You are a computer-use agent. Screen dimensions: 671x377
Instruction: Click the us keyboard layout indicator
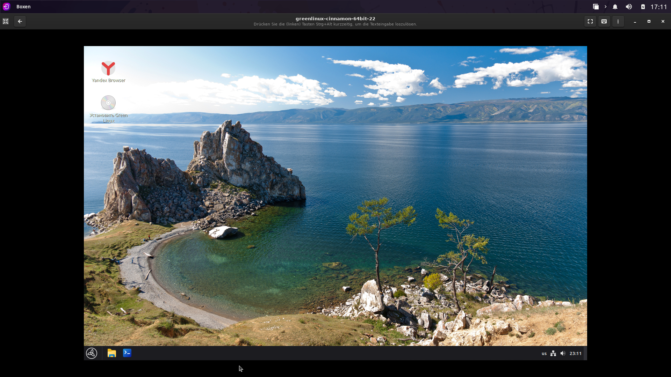point(544,354)
